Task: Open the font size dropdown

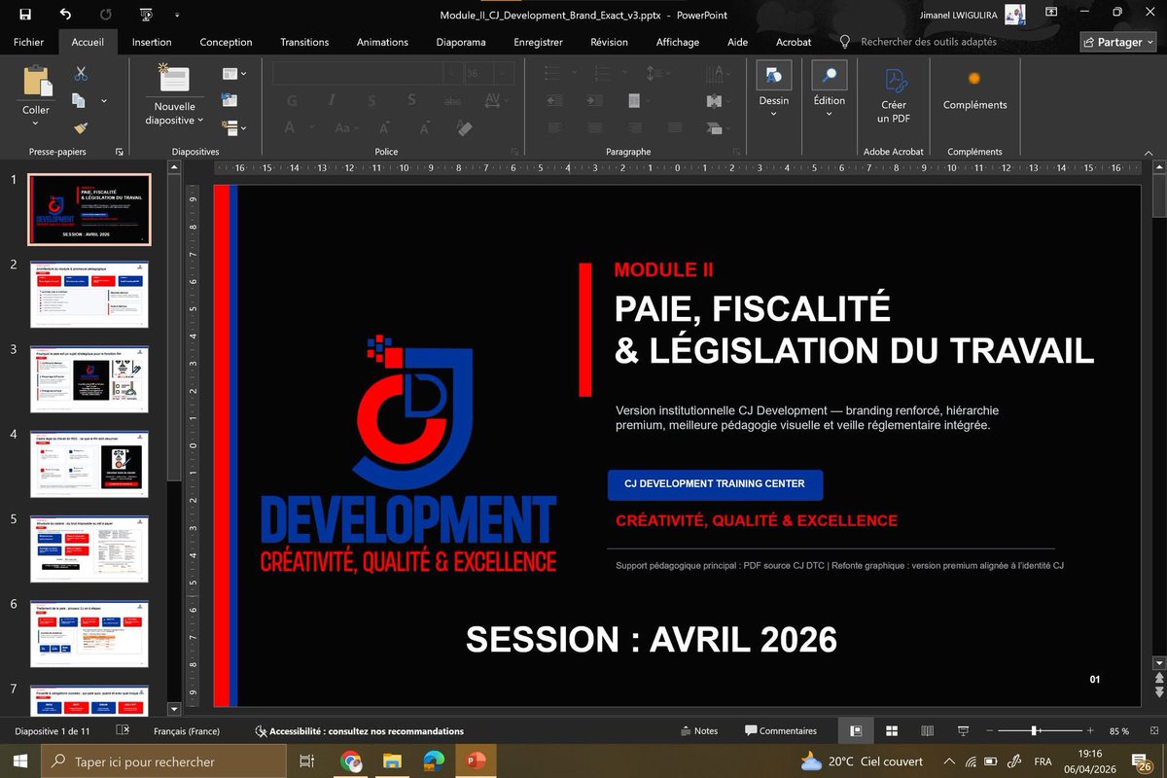Action: coord(502,73)
